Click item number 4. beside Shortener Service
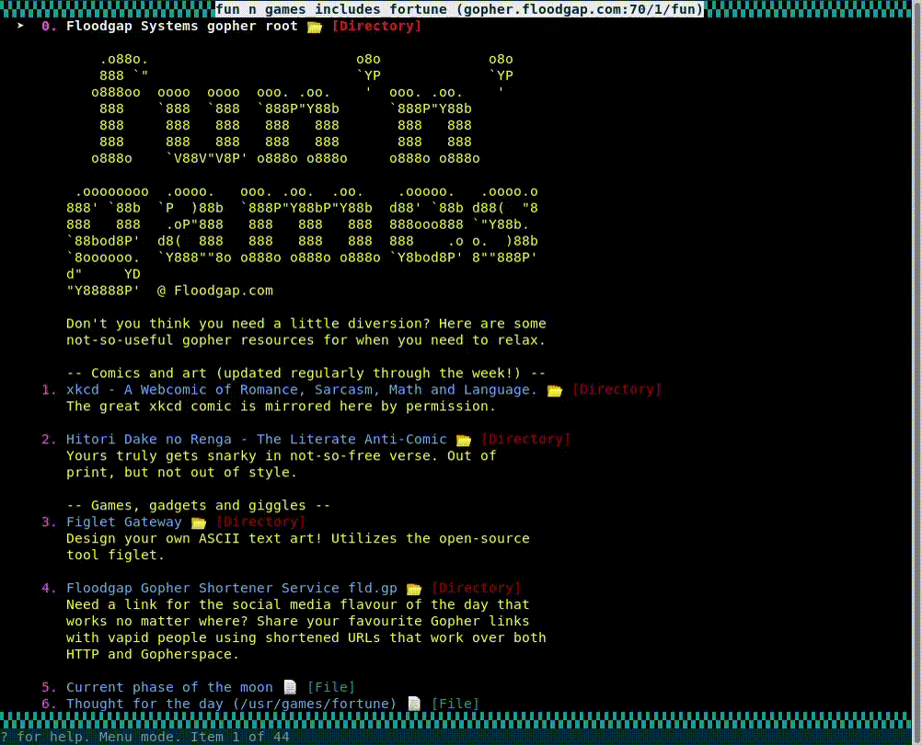 coord(49,588)
